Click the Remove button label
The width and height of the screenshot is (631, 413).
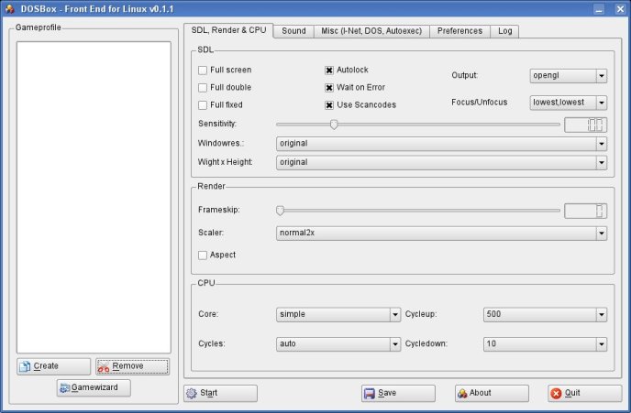(x=128, y=366)
